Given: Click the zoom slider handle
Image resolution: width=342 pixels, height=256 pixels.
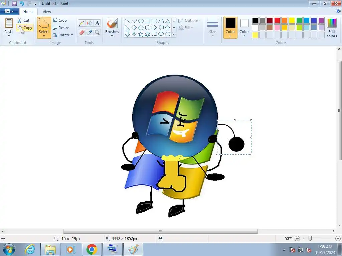Looking at the screenshot, I should point(310,239).
